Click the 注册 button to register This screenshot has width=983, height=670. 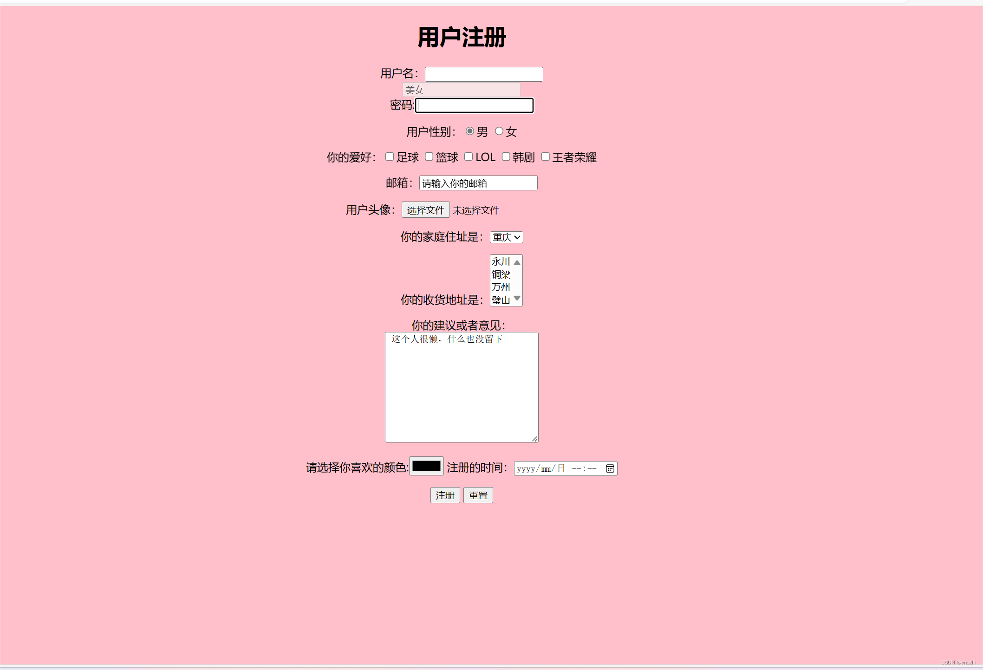[x=444, y=495]
